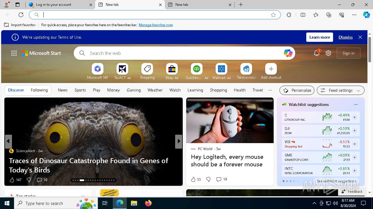This screenshot has height=209, width=373.
Task: Open a new browser tab
Action: [x=241, y=5]
